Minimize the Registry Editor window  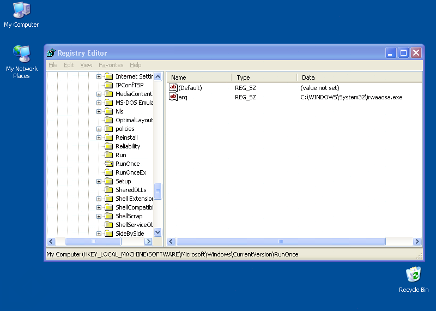(x=390, y=52)
